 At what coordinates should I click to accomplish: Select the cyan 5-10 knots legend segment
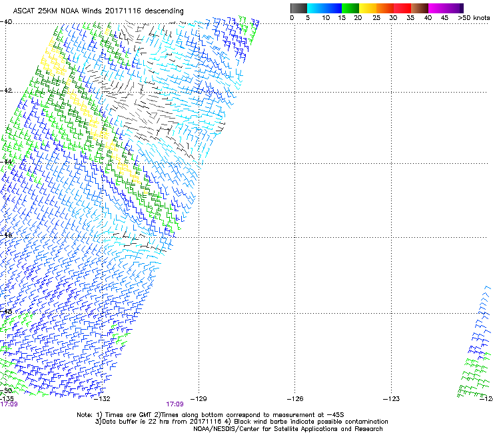pyautogui.click(x=316, y=8)
